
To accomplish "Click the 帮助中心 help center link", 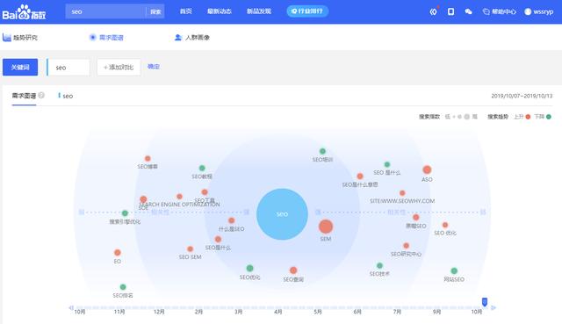I will [x=500, y=11].
